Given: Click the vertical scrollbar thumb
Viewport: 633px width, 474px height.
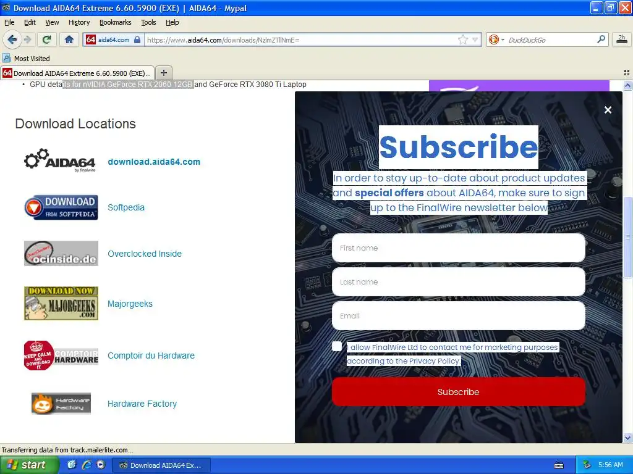Looking at the screenshot, I should pos(627,237).
